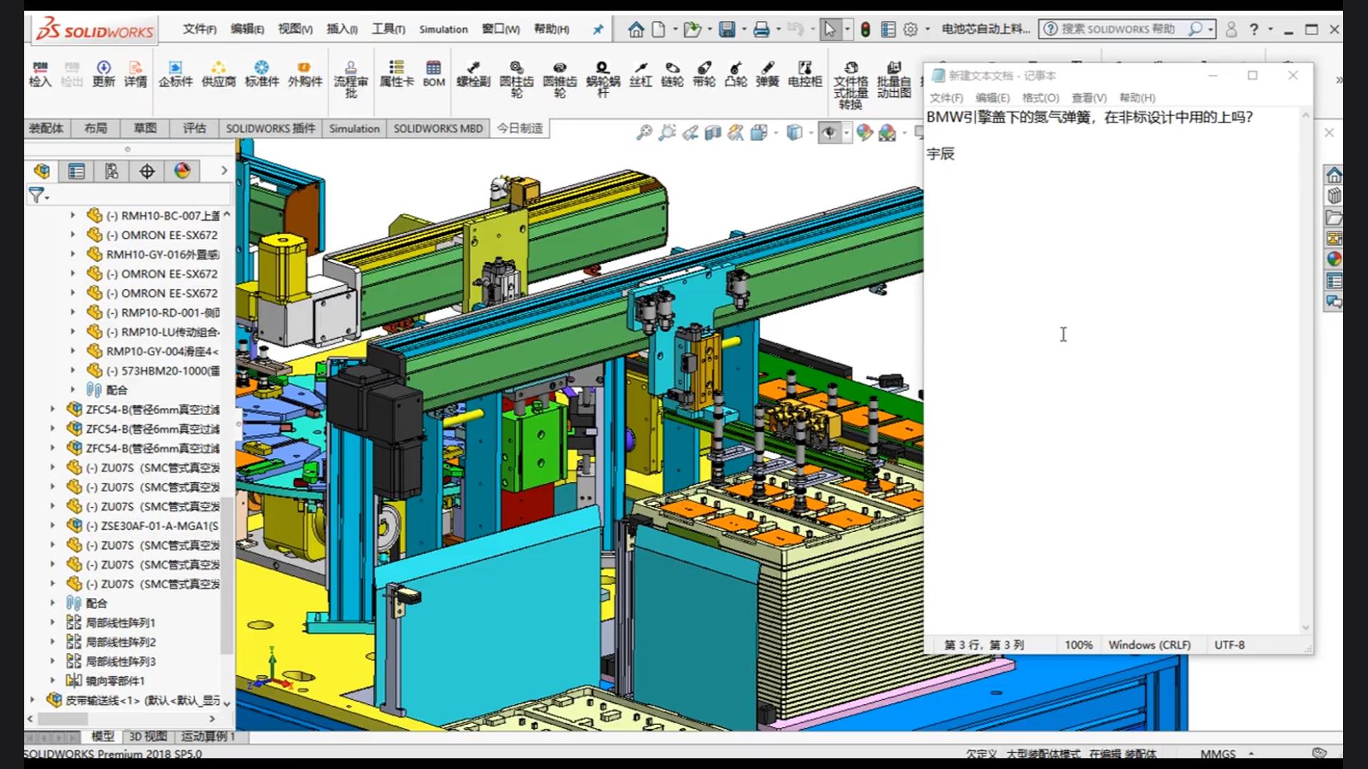Viewport: 1368px width, 769px height.
Task: Open the 电控柜 electrical cabinet tool
Action: coord(805,74)
